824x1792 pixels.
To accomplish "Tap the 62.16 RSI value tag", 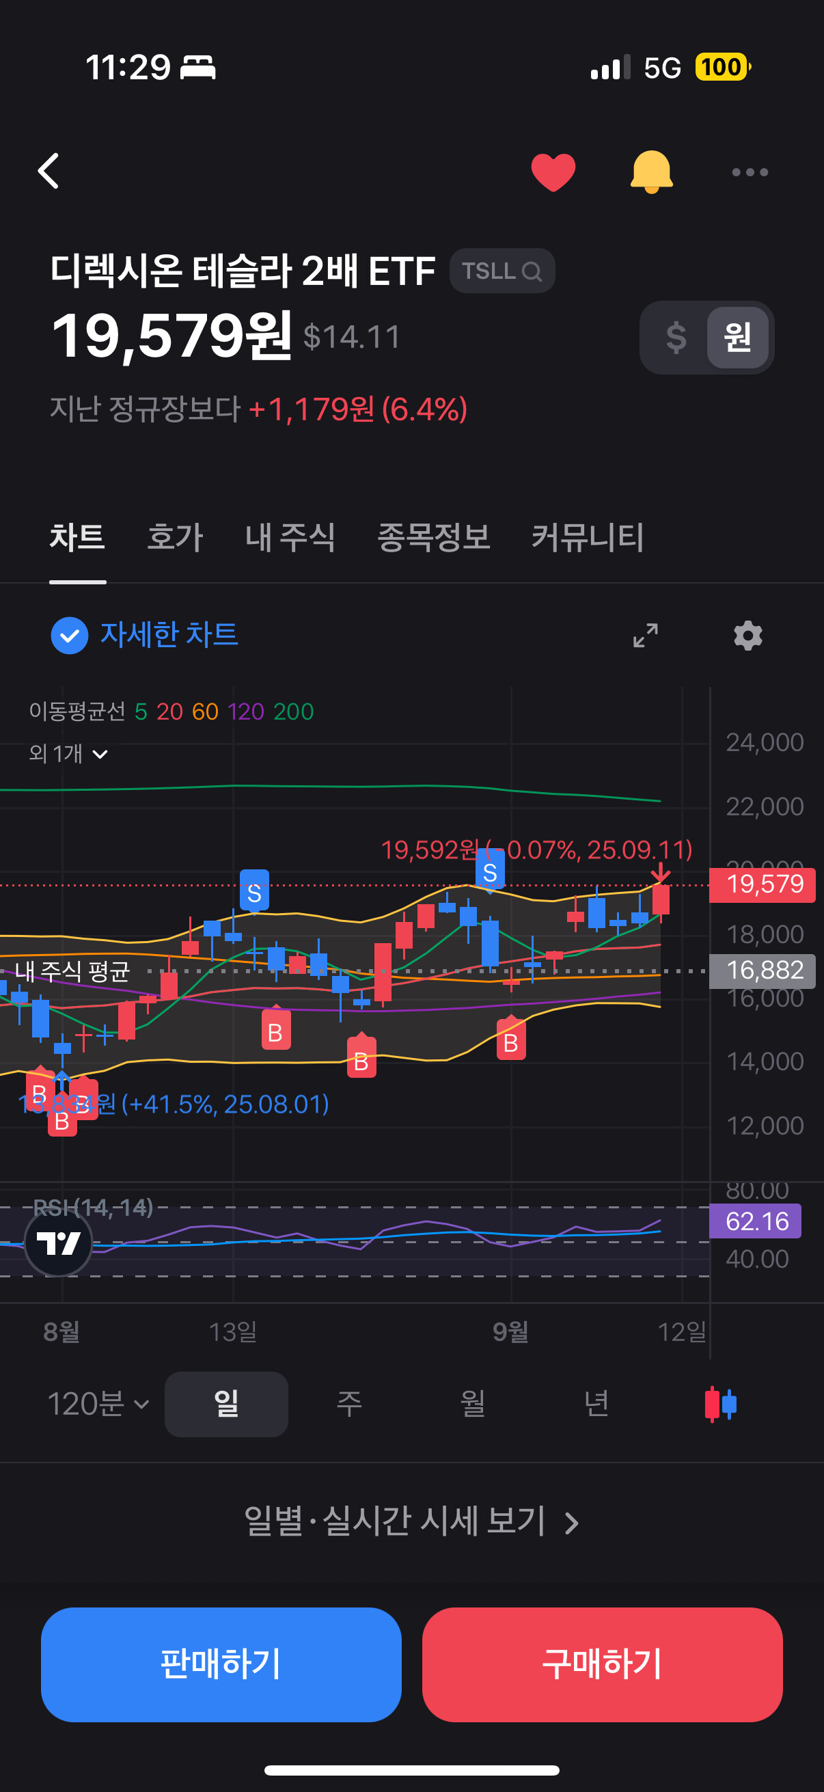I will click(x=755, y=1221).
